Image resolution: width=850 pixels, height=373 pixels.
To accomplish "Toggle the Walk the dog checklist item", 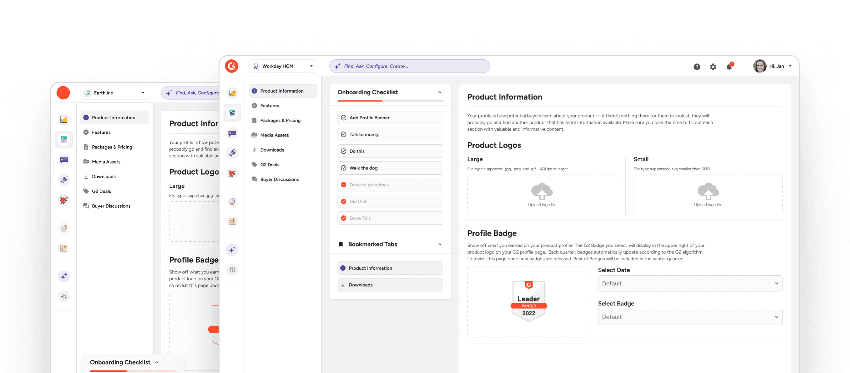I will pyautogui.click(x=344, y=168).
